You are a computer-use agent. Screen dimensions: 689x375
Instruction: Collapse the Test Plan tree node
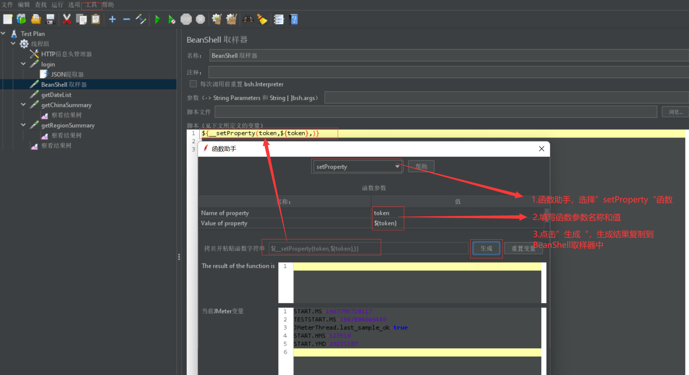pos(3,33)
